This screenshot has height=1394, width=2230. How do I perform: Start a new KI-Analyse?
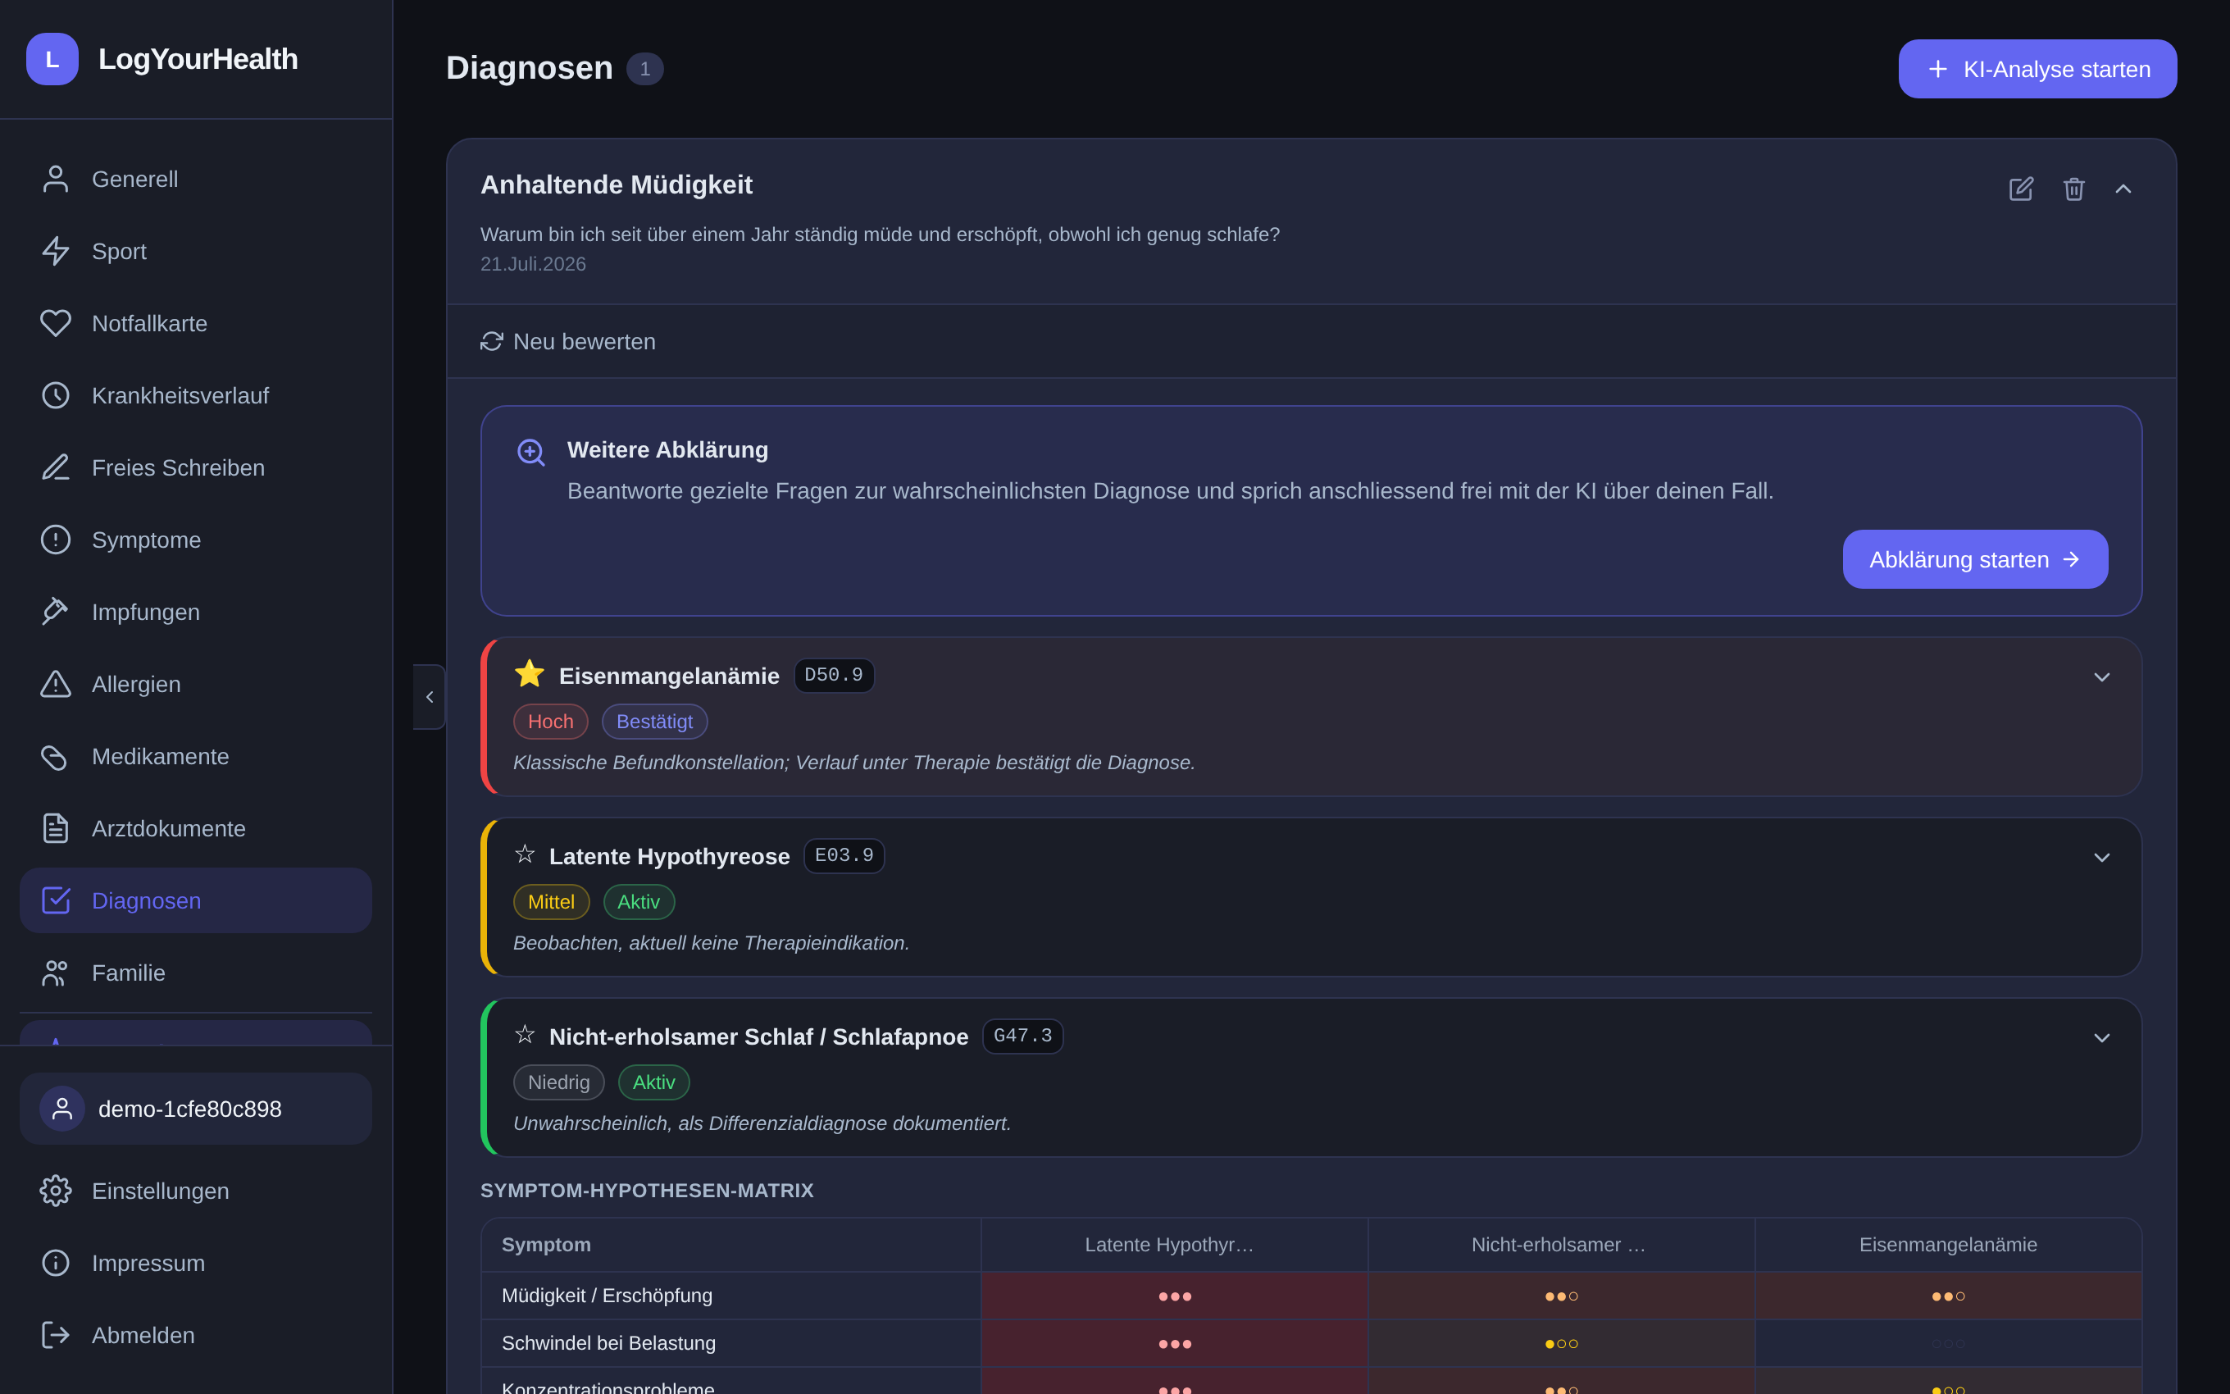pos(2037,69)
